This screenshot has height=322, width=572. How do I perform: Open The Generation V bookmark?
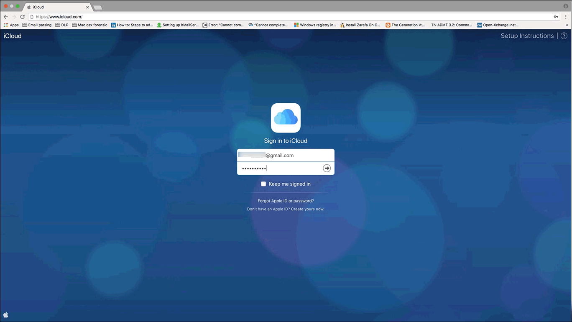pyautogui.click(x=405, y=25)
